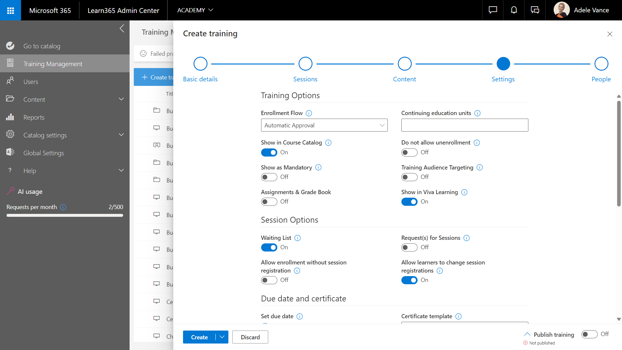Image resolution: width=622 pixels, height=350 pixels.
Task: Open the Create button split arrow
Action: click(x=222, y=337)
